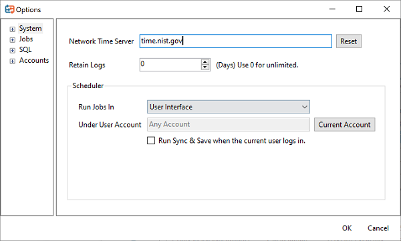The image size is (401, 241).
Task: Click the Current Account button
Action: point(344,124)
